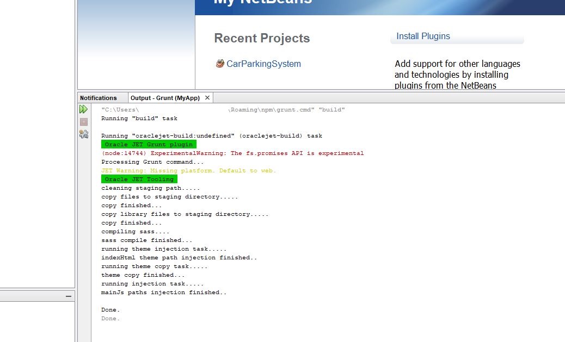Click the 'theme copy finished...' line
This screenshot has width=565, height=342.
click(143, 275)
